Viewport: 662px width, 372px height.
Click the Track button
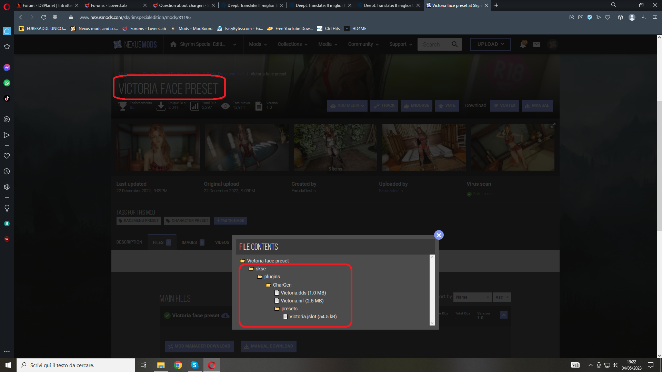384,106
